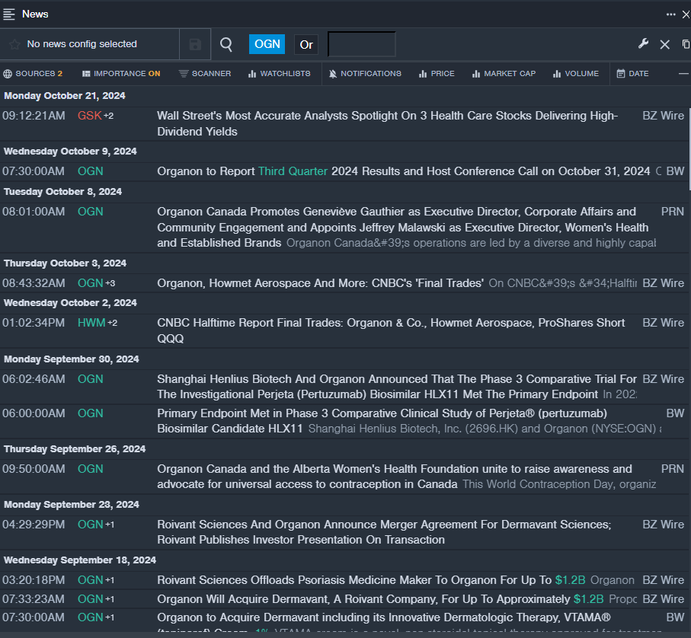The width and height of the screenshot is (691, 638).
Task: Click the News panel hamburger icon
Action: tap(9, 14)
